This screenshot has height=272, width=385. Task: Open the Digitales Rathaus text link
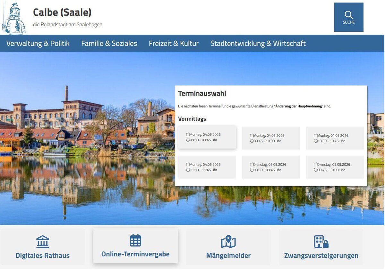point(43,256)
